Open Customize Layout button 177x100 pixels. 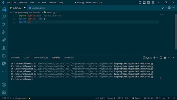(x=153, y=2)
